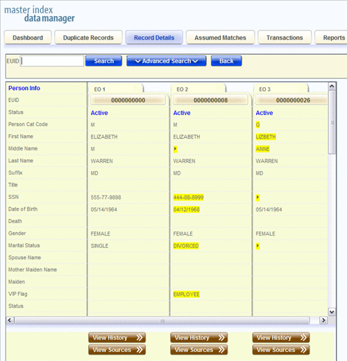Screen dimensions: 347x361
Task: Click the Back button
Action: click(226, 61)
